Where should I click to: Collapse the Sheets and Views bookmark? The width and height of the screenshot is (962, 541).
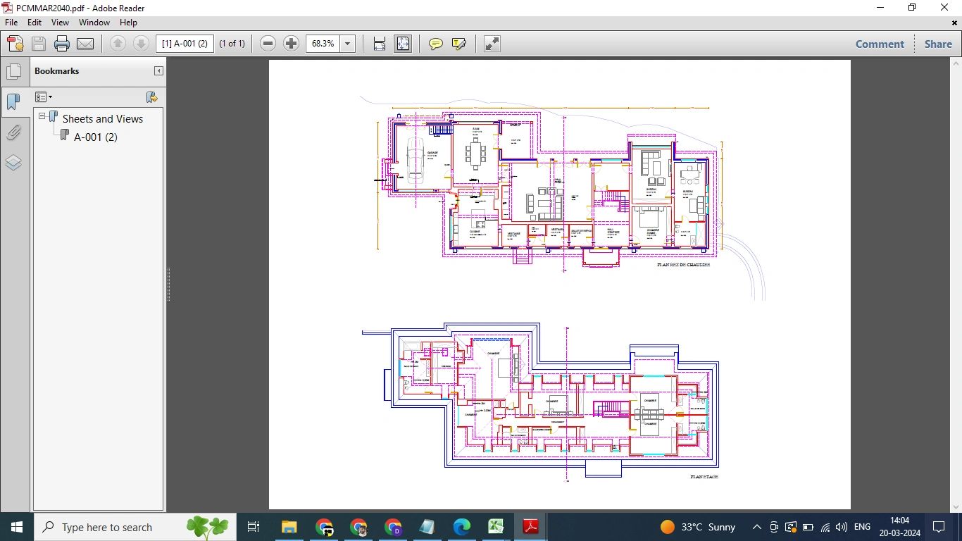(x=42, y=117)
